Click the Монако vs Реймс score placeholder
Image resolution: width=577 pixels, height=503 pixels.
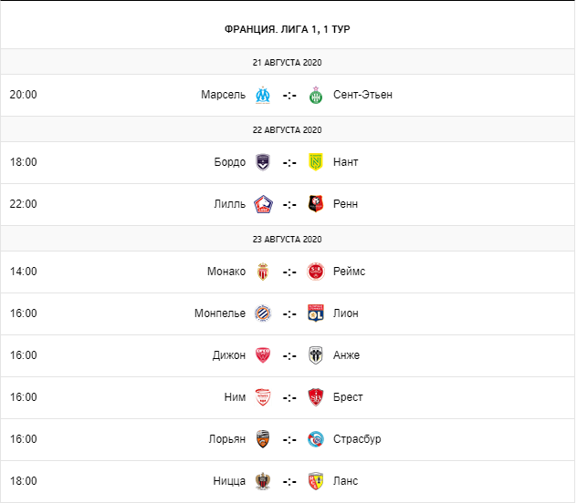(289, 272)
